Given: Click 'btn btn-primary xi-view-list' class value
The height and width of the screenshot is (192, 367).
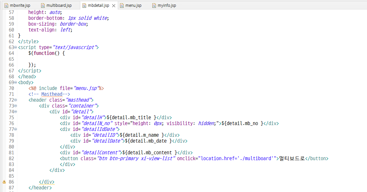Looking at the screenshot, I should click(136, 158).
